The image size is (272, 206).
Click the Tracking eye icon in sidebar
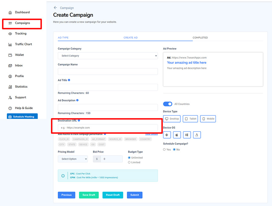[10, 34]
